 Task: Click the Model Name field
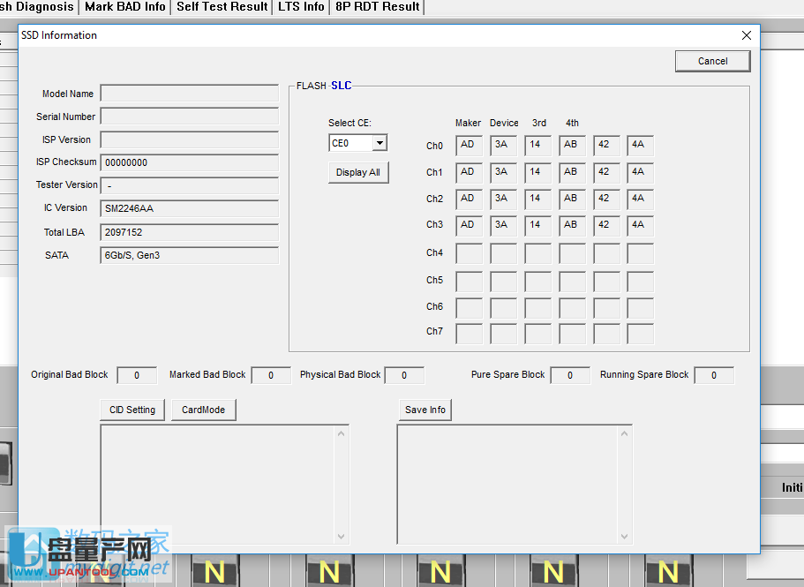click(x=189, y=94)
